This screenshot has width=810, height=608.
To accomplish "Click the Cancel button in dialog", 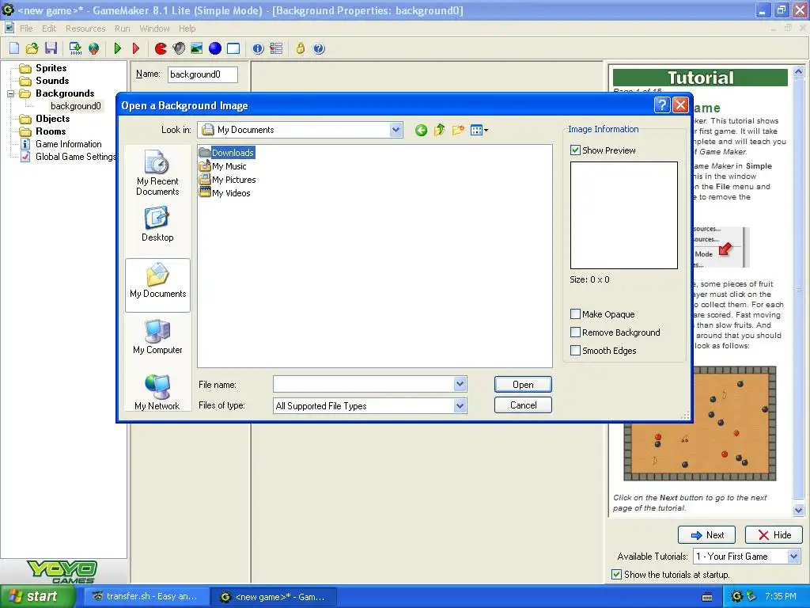I will [523, 405].
